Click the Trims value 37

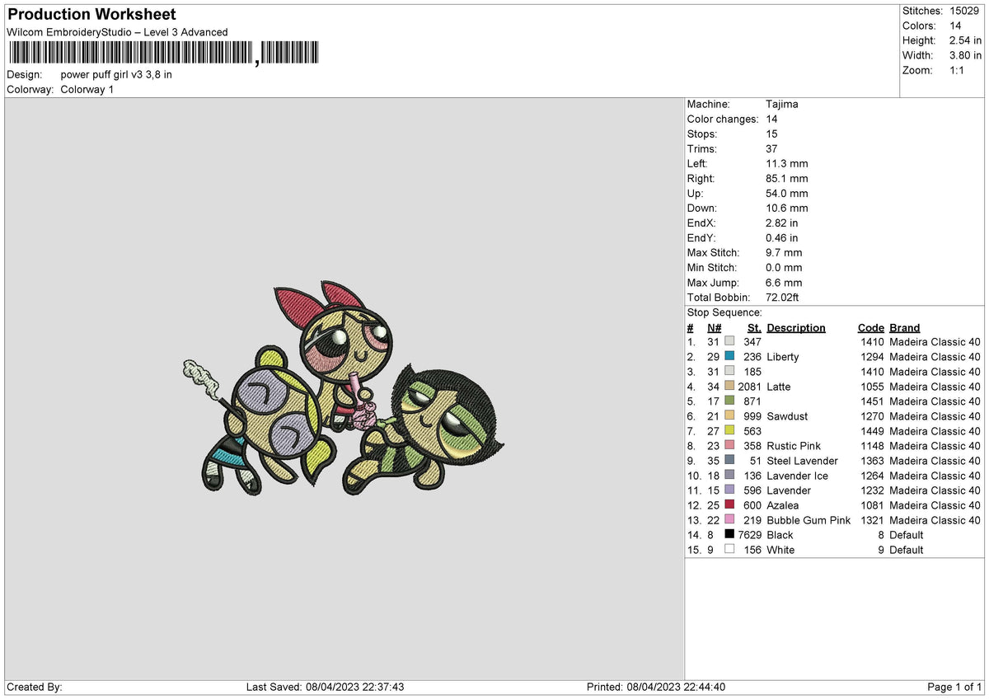772,149
